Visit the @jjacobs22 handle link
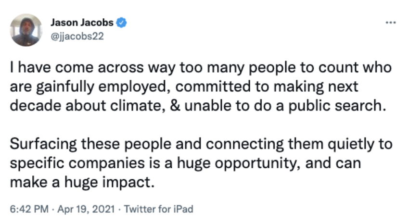The image size is (408, 223). pos(77,36)
